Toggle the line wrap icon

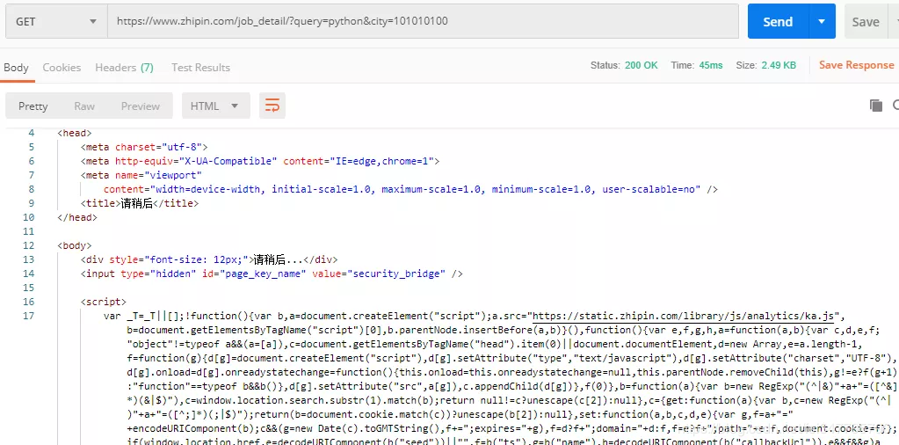pyautogui.click(x=272, y=106)
